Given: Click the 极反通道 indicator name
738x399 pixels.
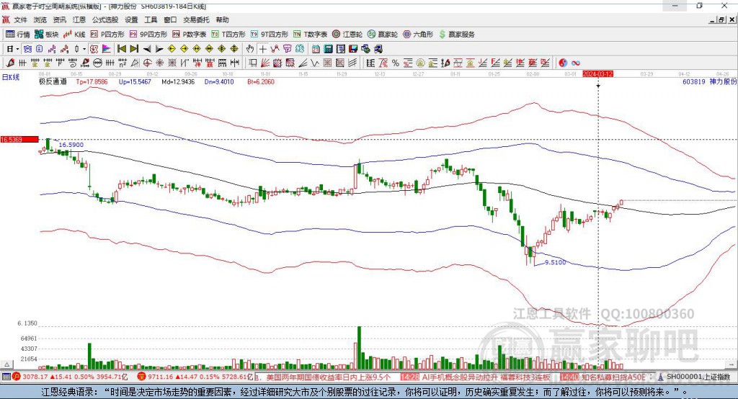Looking at the screenshot, I should point(53,81).
